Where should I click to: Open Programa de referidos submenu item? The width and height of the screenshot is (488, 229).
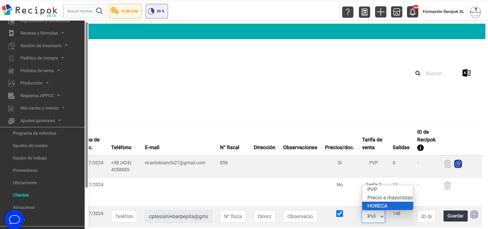(x=34, y=133)
